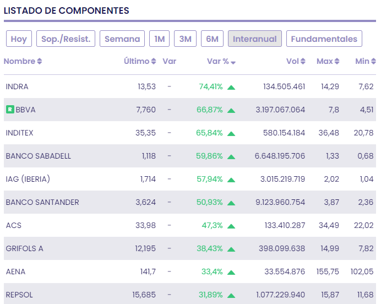Open the BANCO SANTANDER stock link
381x304 pixels.
tap(42, 202)
